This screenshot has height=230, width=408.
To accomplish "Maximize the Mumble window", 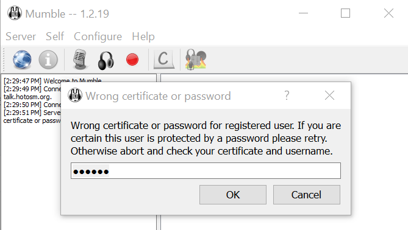I will [x=346, y=13].
